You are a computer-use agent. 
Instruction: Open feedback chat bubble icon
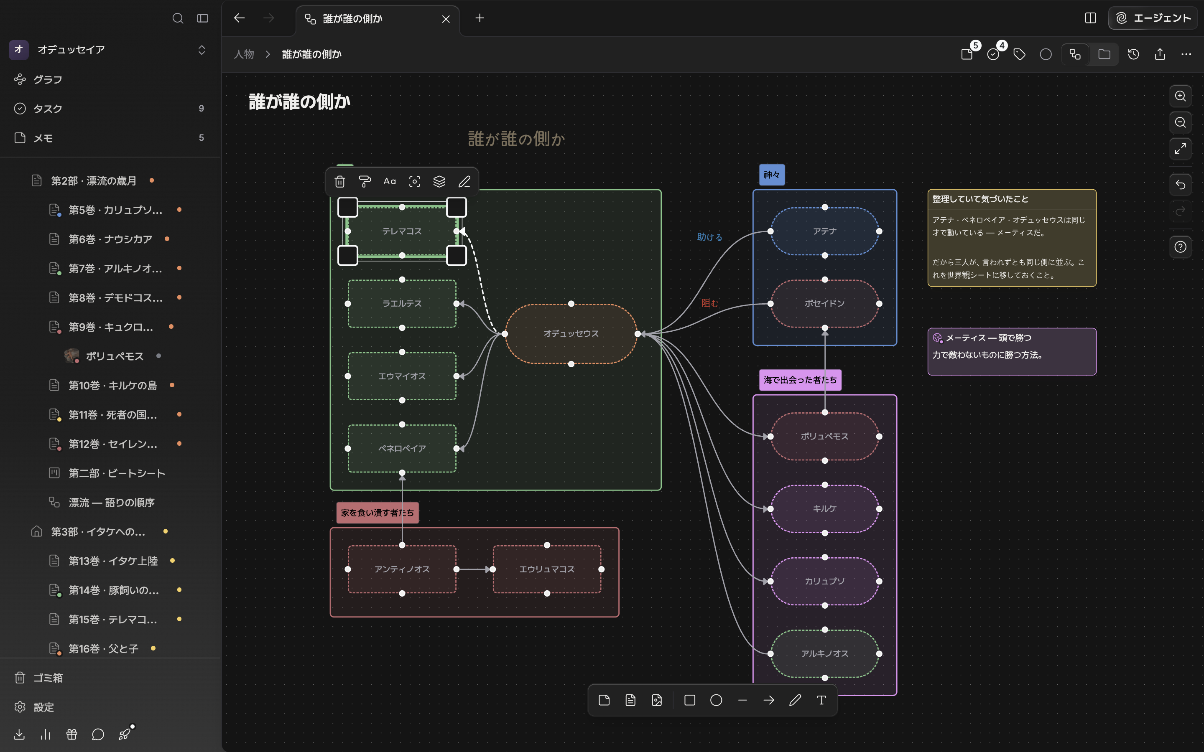98,734
